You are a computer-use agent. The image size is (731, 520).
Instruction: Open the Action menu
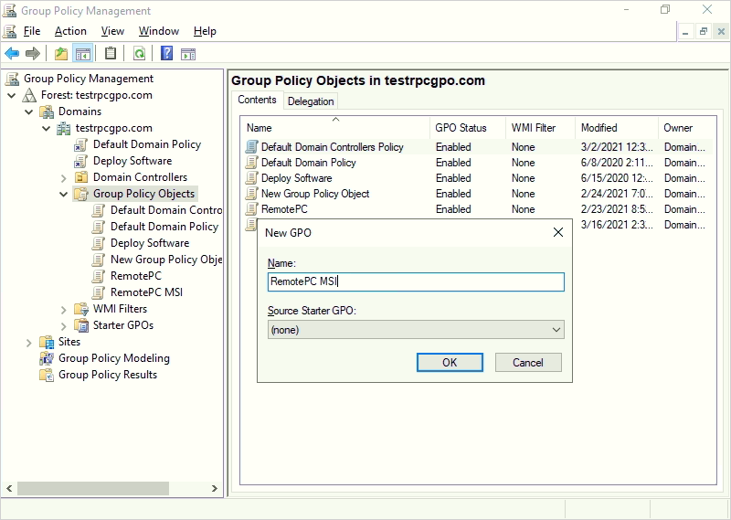pyautogui.click(x=70, y=31)
